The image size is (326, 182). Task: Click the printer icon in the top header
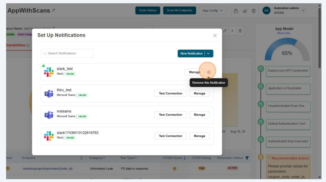[x=236, y=11]
